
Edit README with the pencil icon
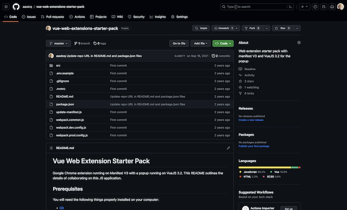(x=228, y=148)
